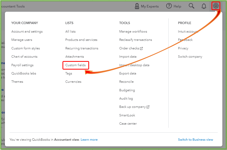Open Manage users
Screen dimensions: 227x150
22,40
